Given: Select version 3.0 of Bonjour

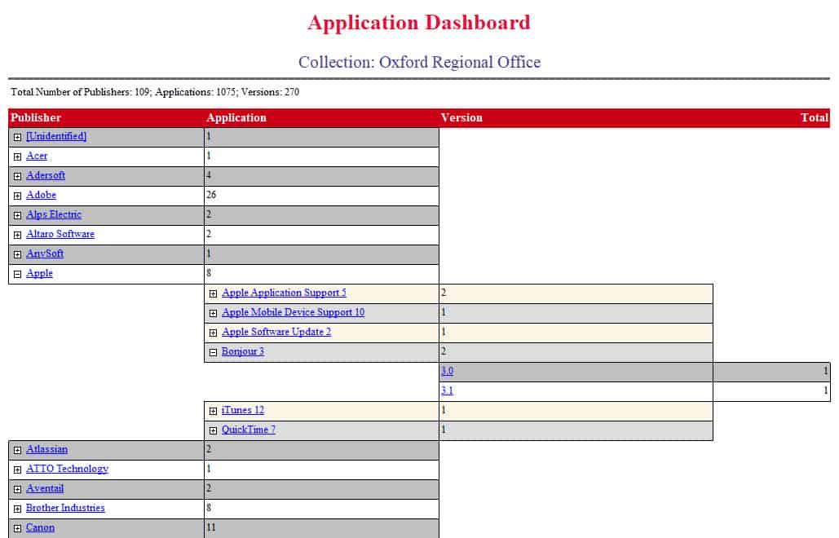Looking at the screenshot, I should (x=447, y=371).
